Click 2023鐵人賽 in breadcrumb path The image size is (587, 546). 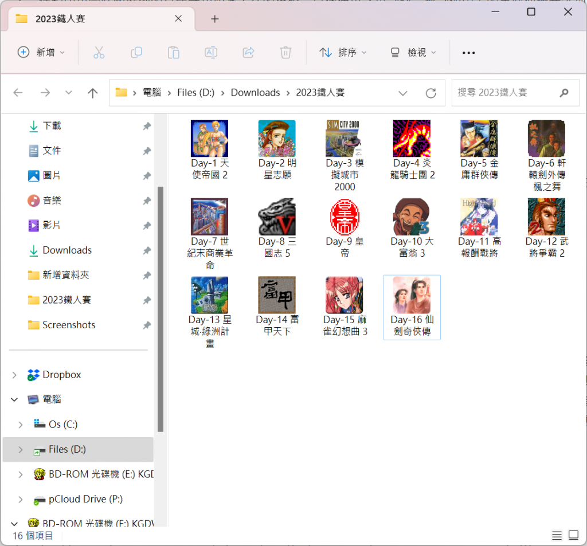click(x=320, y=92)
